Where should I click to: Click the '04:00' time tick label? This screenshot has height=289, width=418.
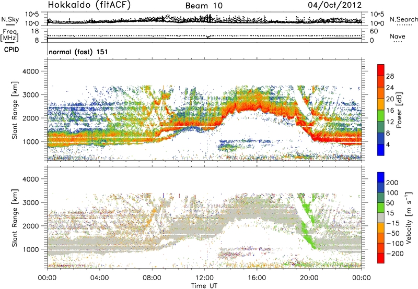[99, 278]
